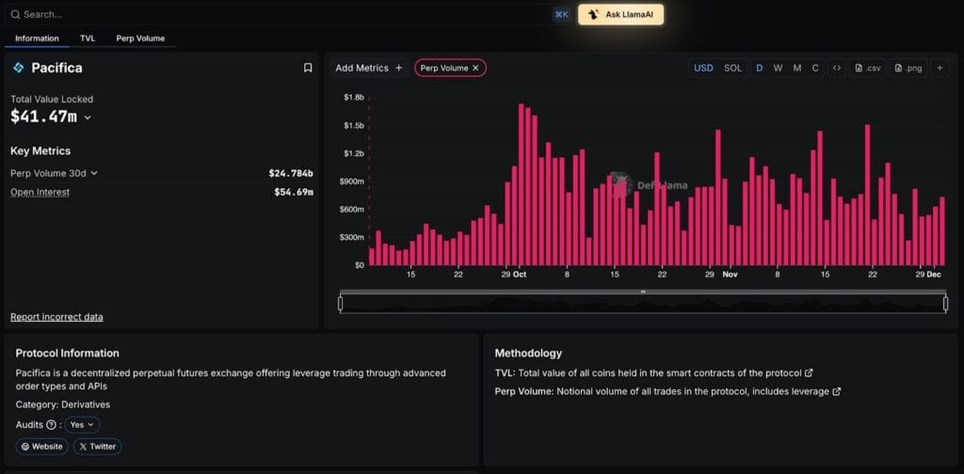Screen dimensions: 964x474
Task: Click the plus icon beside .png
Action: pyautogui.click(x=940, y=68)
